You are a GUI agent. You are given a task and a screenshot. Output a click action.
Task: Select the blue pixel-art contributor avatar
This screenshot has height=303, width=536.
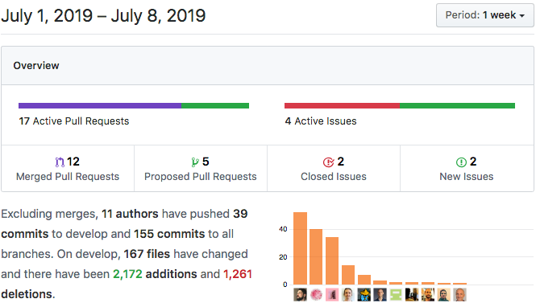click(364, 295)
